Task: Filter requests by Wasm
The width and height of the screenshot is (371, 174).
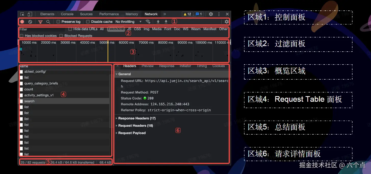Action: pos(196,29)
